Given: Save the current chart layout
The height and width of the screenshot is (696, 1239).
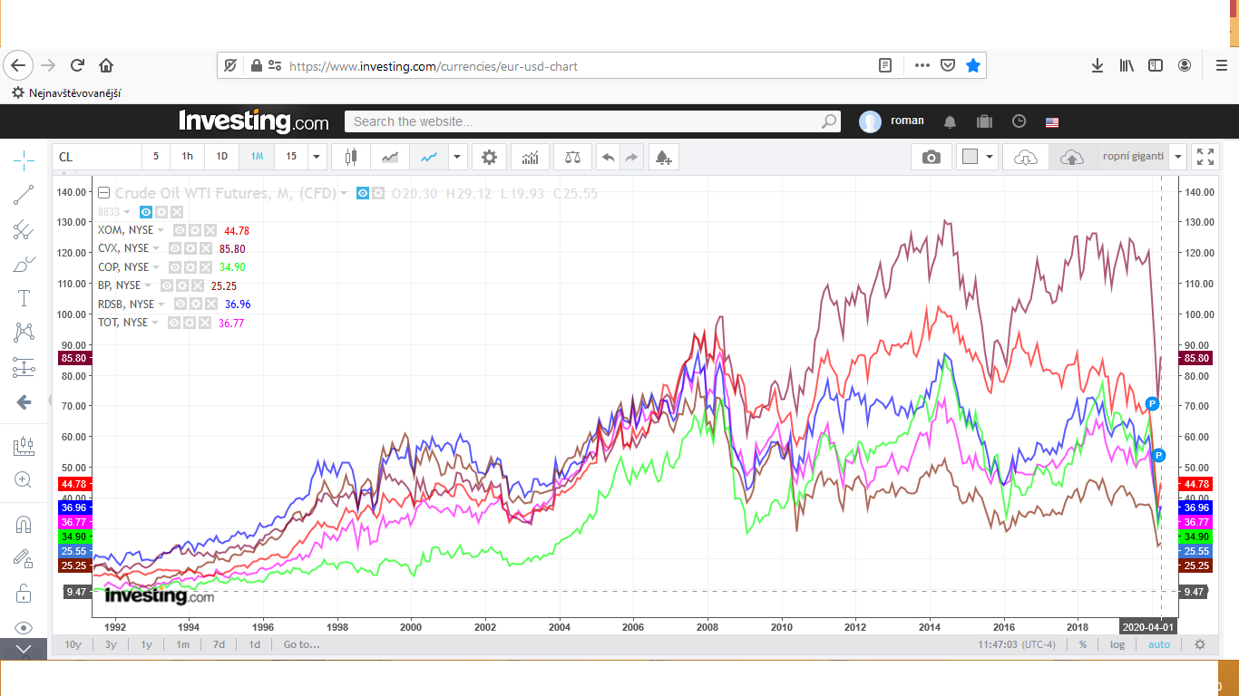Looking at the screenshot, I should (1072, 157).
